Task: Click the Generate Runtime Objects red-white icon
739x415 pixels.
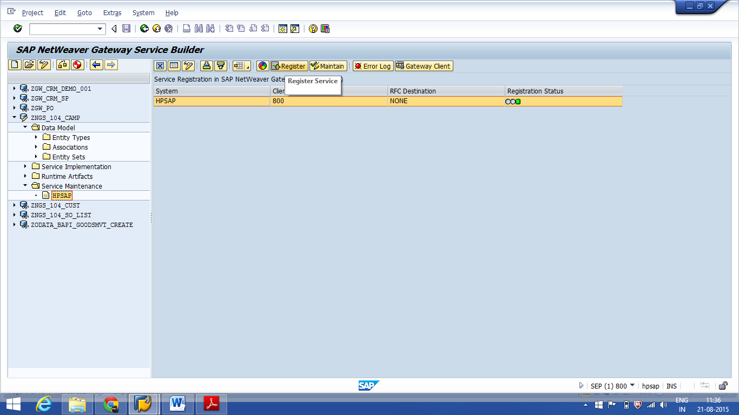Action: click(x=77, y=65)
